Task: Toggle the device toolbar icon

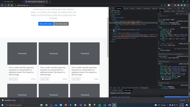Action: tap(113, 8)
